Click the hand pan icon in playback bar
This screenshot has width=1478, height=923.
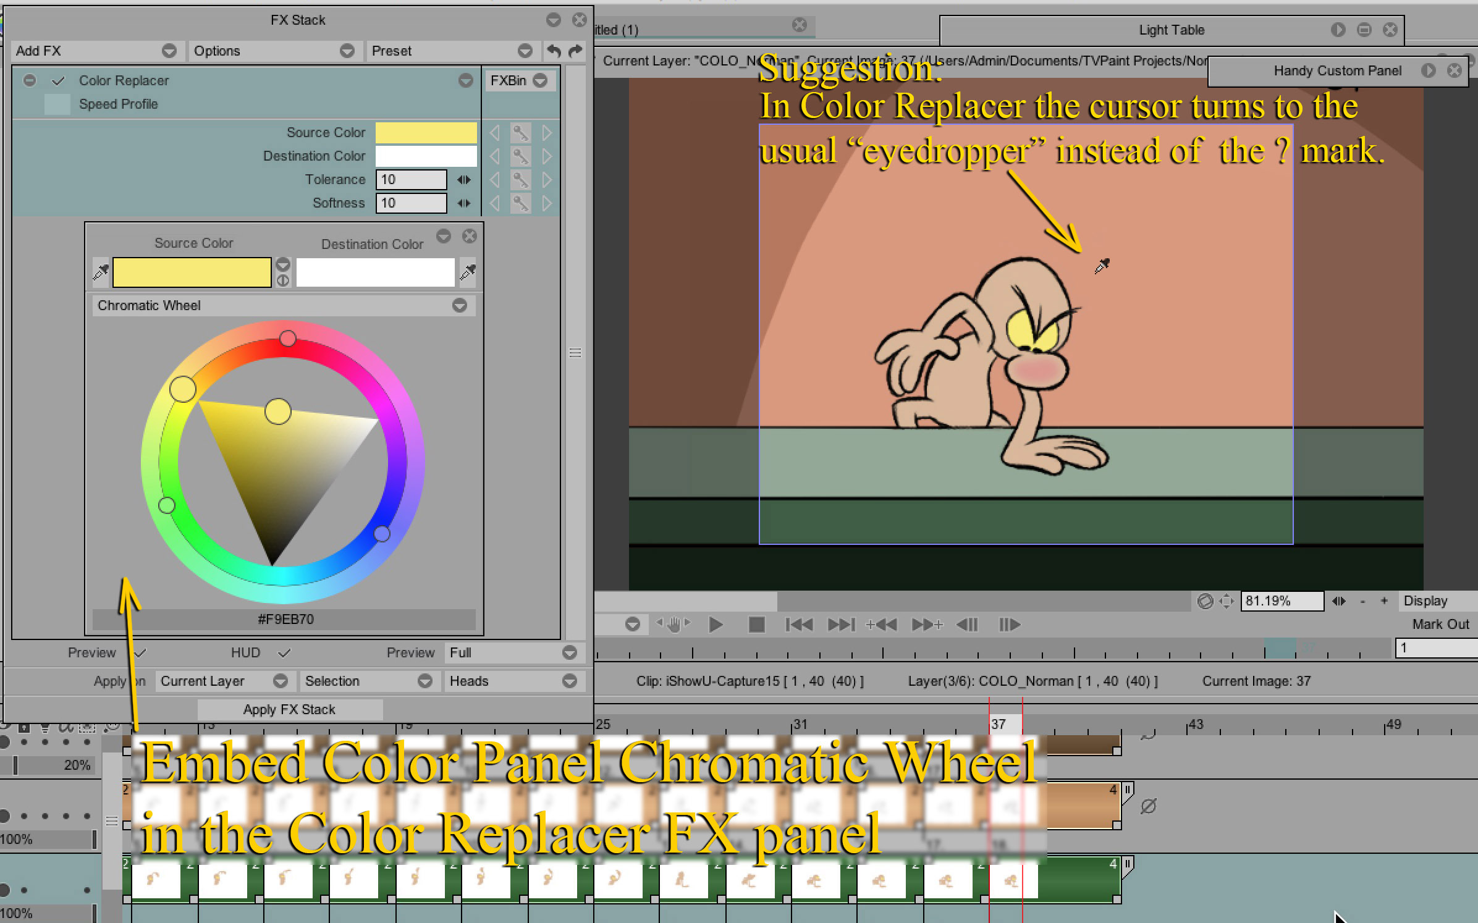(x=674, y=625)
